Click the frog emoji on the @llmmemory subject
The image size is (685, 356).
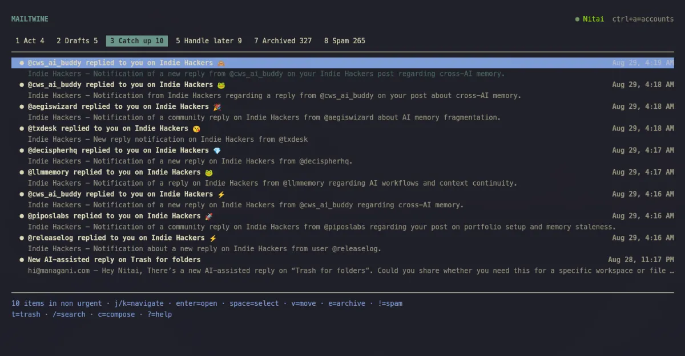click(209, 173)
